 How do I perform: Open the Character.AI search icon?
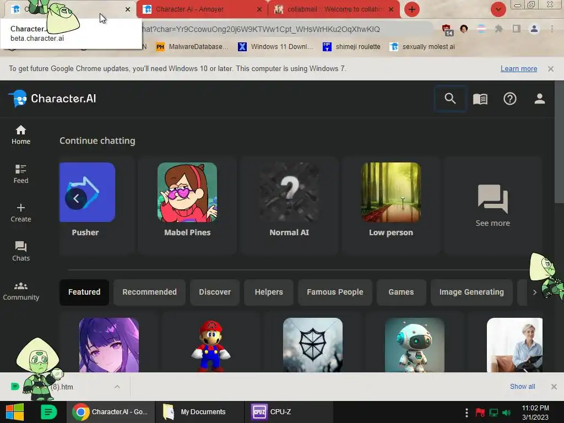[450, 99]
